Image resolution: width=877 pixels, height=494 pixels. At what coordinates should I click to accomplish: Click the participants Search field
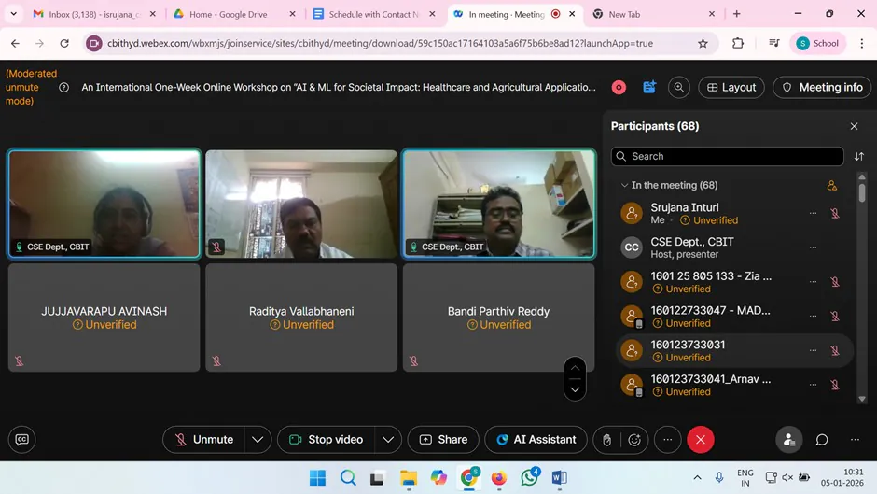[728, 157]
